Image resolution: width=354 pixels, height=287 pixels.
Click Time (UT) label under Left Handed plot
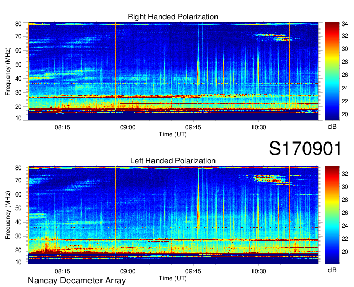173,278
